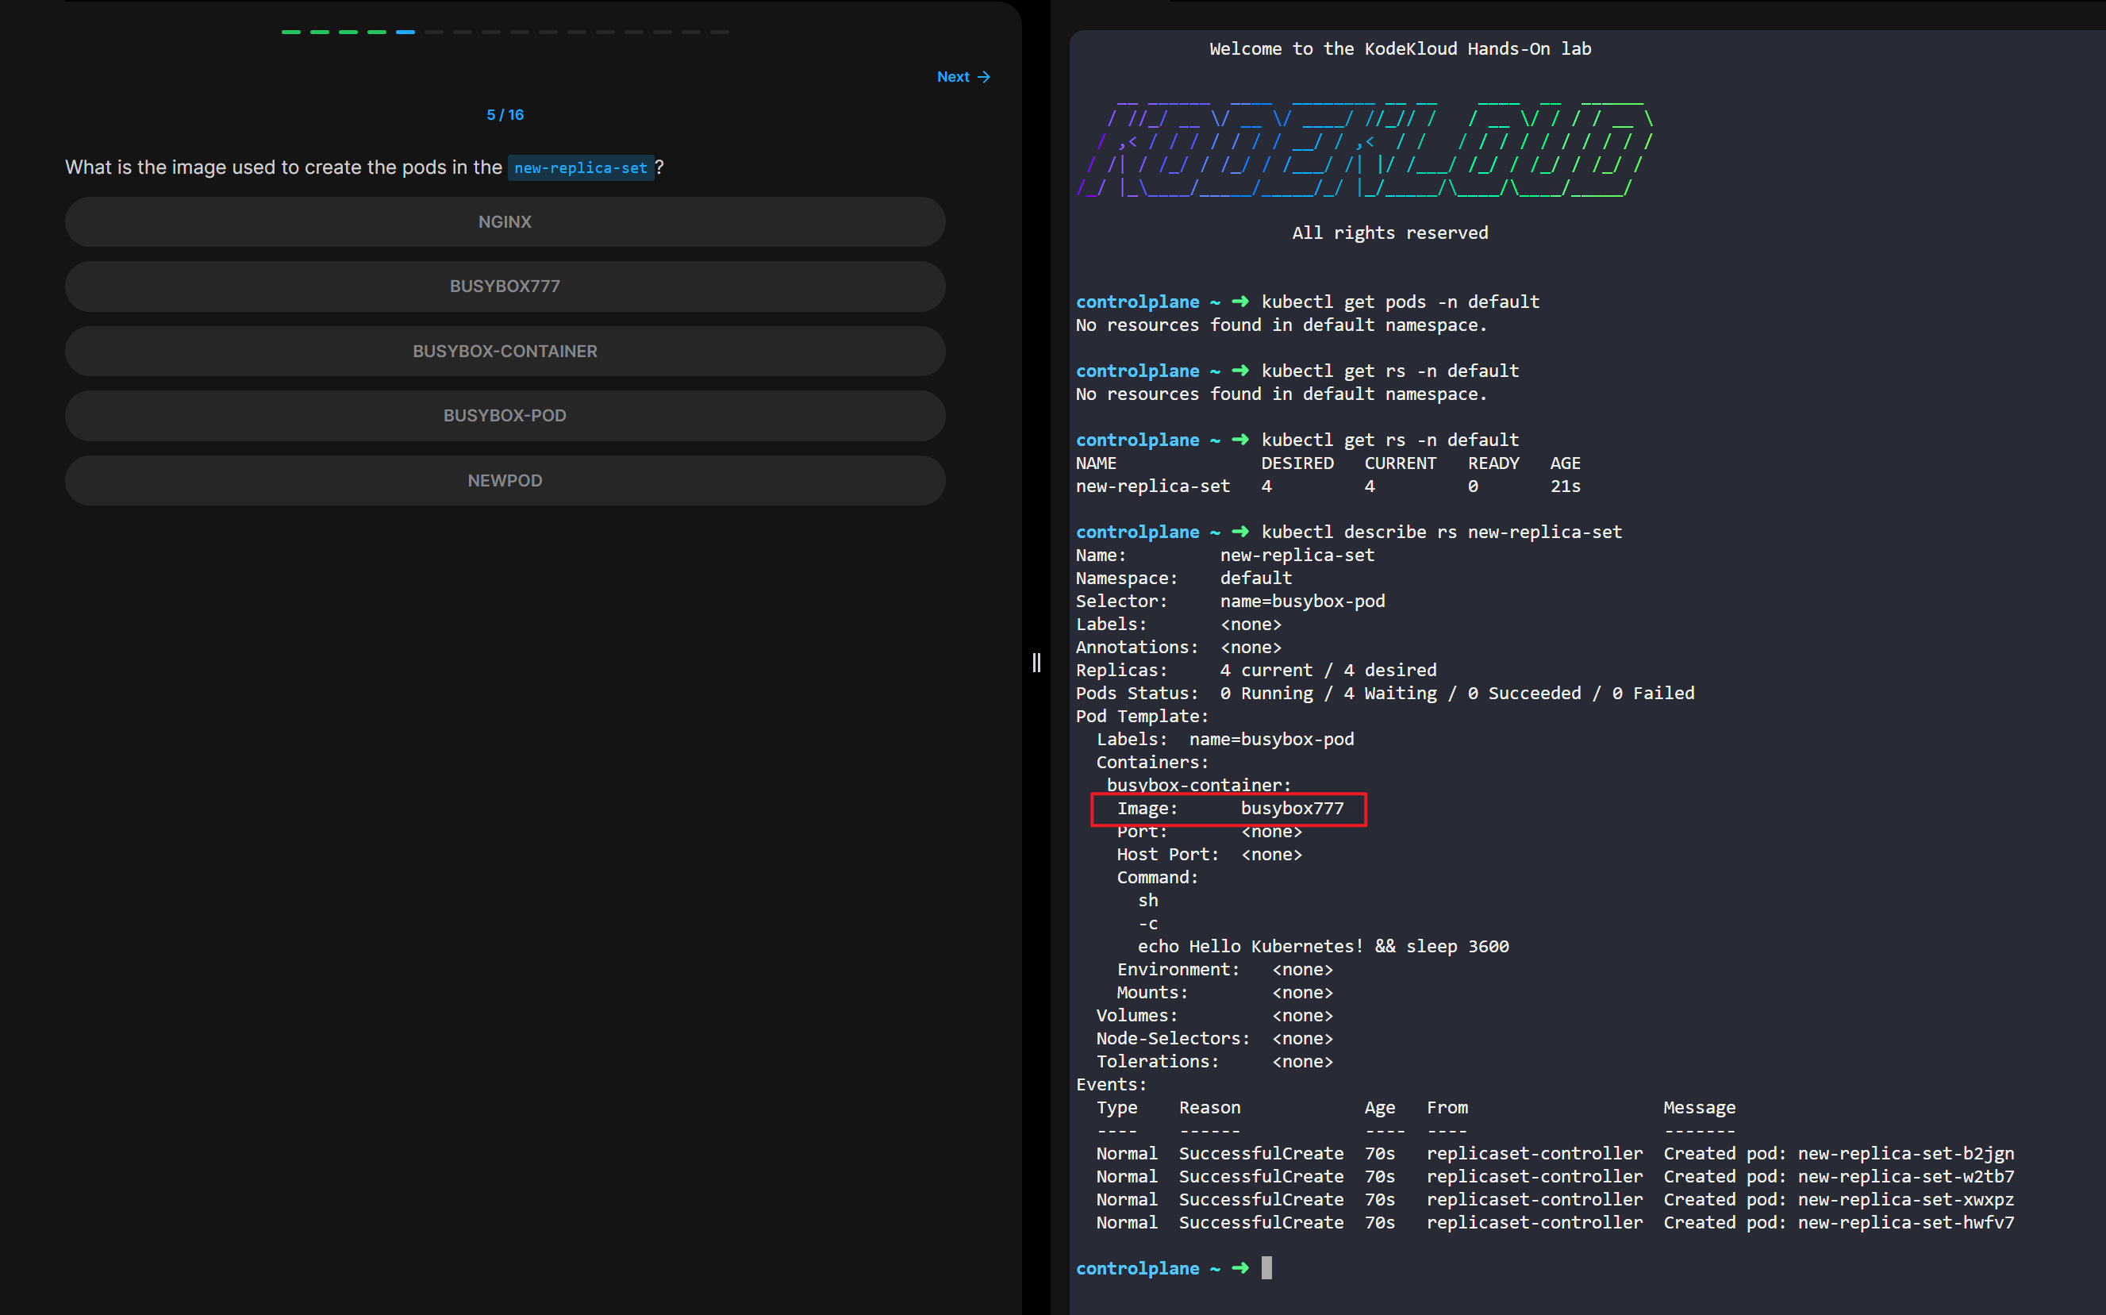Viewport: 2106px width, 1315px height.
Task: Select BUSYBOX-POD as the answer
Action: click(505, 416)
